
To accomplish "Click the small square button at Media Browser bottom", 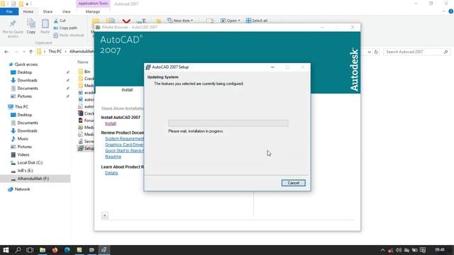I will 105,215.
